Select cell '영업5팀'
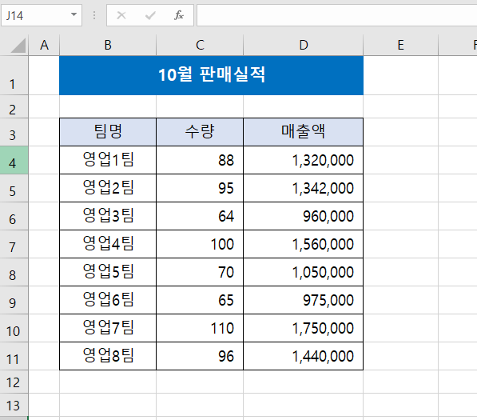The height and width of the screenshot is (420, 477). click(x=108, y=272)
